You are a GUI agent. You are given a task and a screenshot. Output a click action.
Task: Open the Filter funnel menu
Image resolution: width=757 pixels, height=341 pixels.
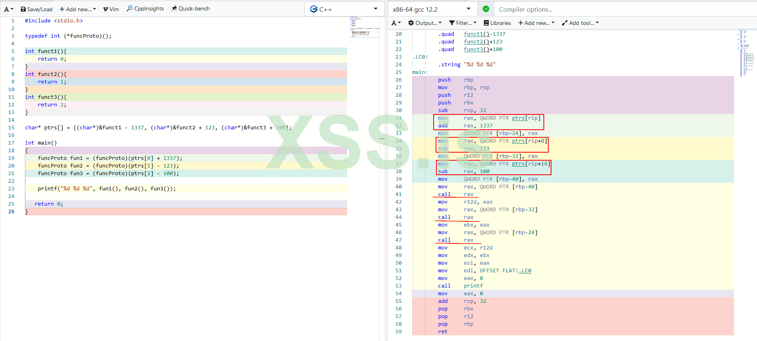tap(463, 23)
